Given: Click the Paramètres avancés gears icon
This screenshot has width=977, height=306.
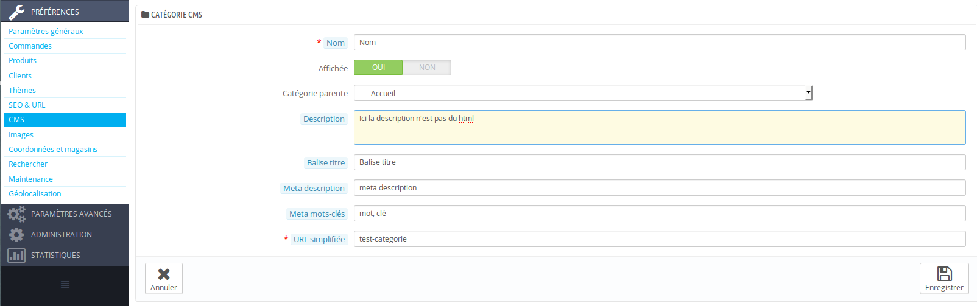Looking at the screenshot, I should [16, 214].
